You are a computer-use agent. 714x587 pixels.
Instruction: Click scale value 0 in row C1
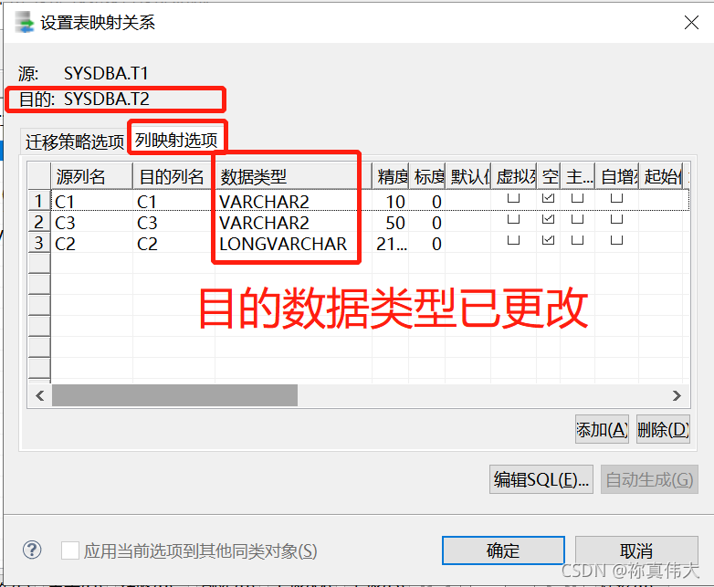(427, 201)
